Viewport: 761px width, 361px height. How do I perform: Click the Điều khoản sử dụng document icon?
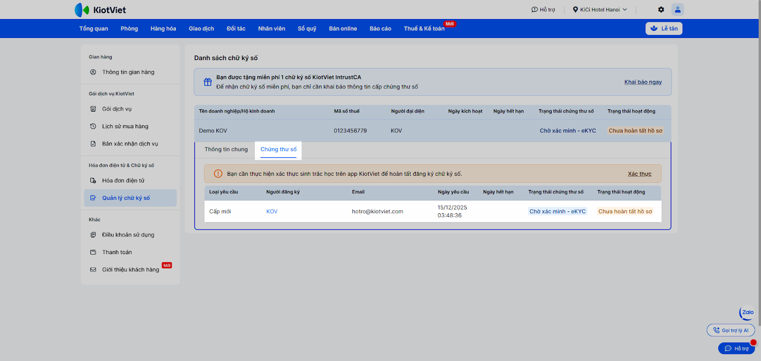pos(93,235)
